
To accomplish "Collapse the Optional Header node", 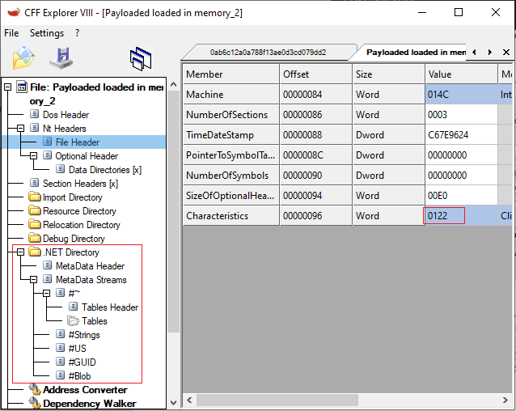I will click(x=34, y=156).
